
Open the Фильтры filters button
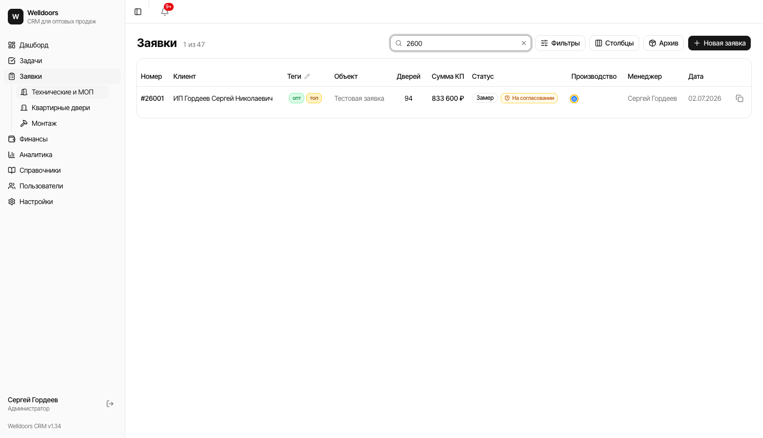560,43
